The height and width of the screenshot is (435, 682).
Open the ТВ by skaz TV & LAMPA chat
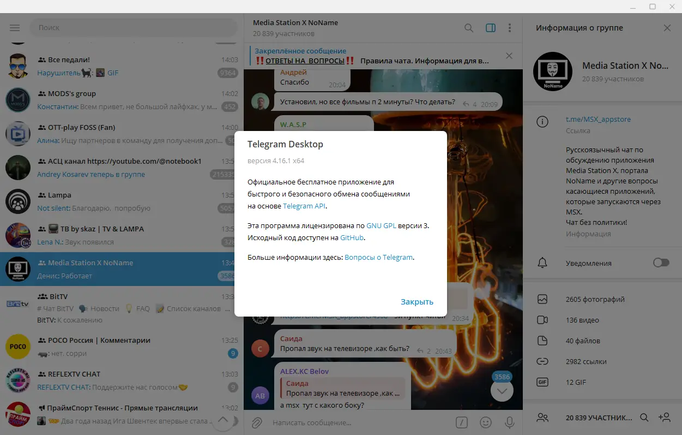point(122,235)
